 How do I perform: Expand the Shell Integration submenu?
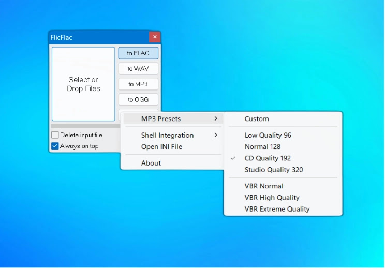(173, 135)
